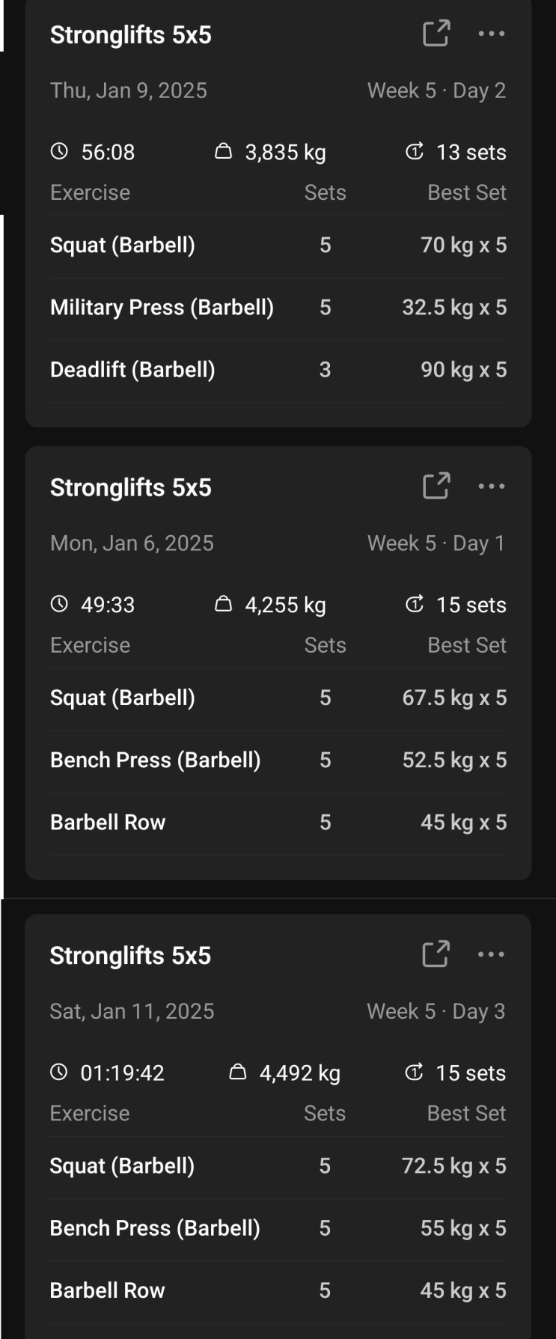The image size is (556, 1339).
Task: Open the Sat, Jan 11 Stronglifts 5x5 title
Action: tap(130, 956)
